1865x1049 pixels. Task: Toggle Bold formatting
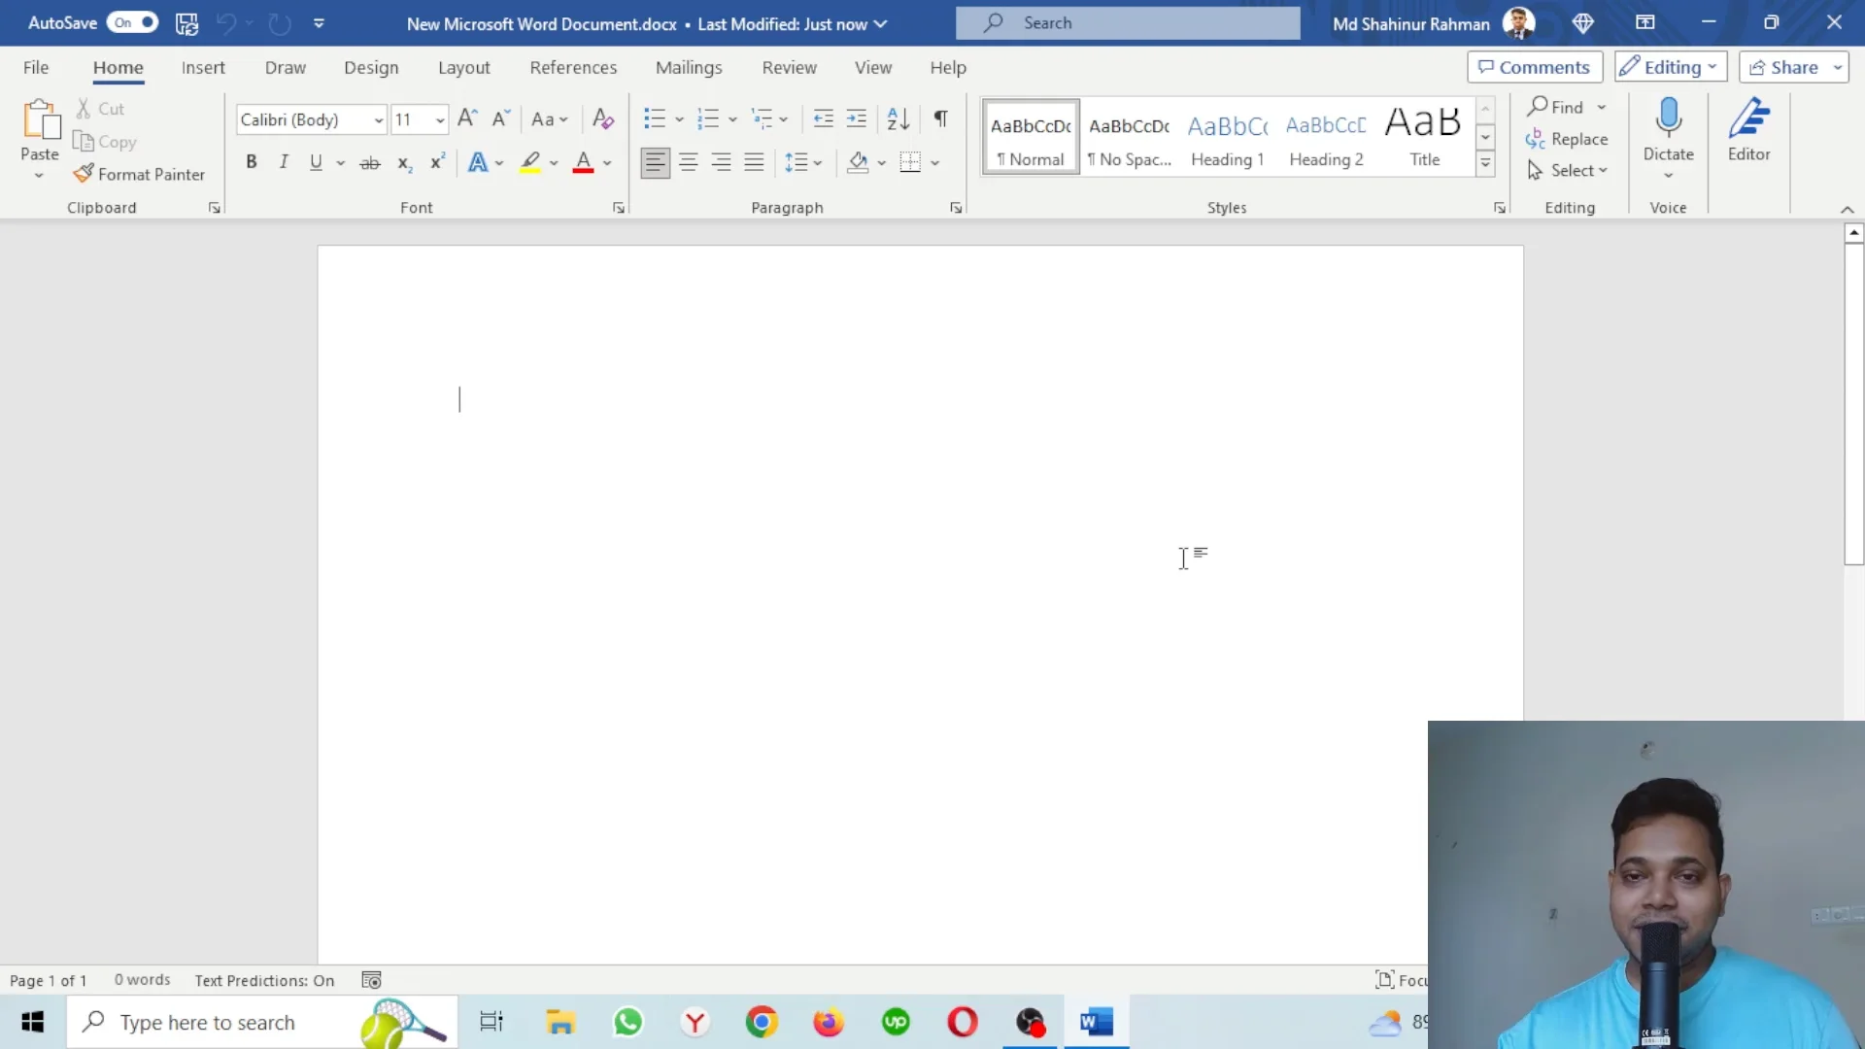click(251, 162)
